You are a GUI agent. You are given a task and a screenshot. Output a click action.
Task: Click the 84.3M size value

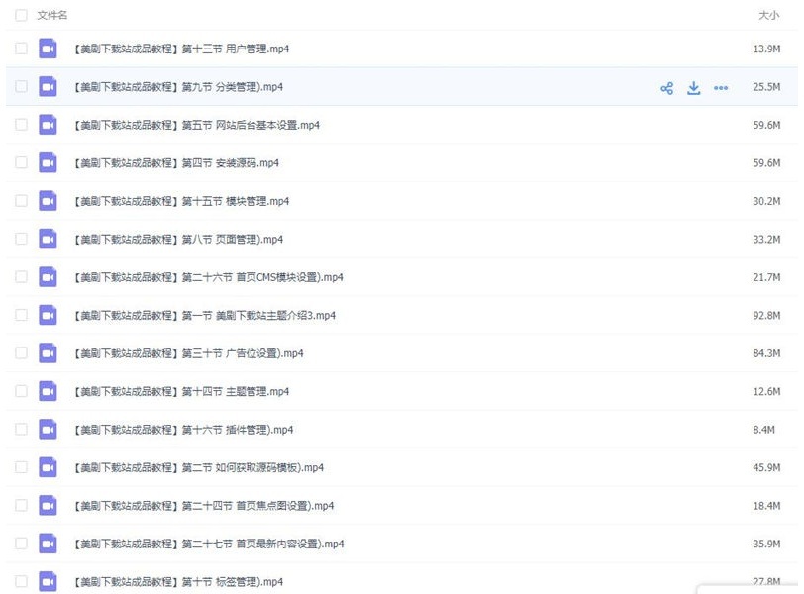(x=766, y=353)
